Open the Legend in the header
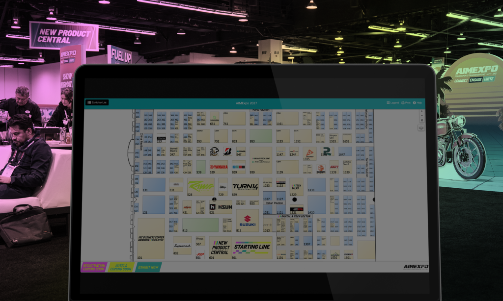 pos(392,103)
